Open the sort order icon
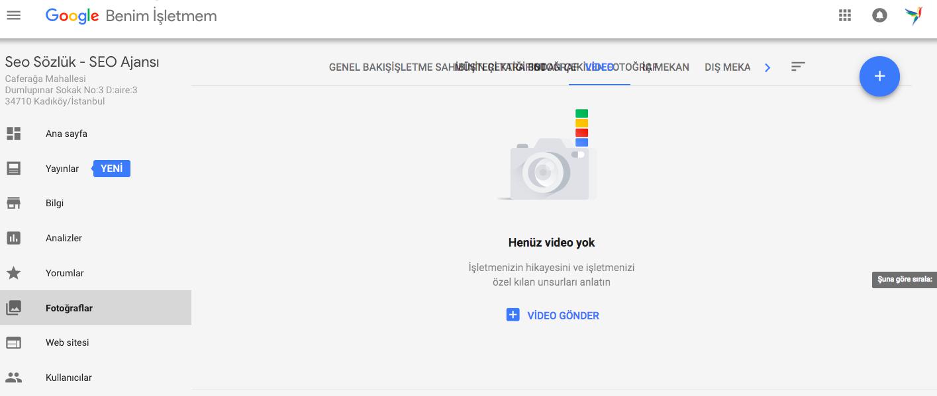Viewport: 937px width, 396px height. pos(798,67)
